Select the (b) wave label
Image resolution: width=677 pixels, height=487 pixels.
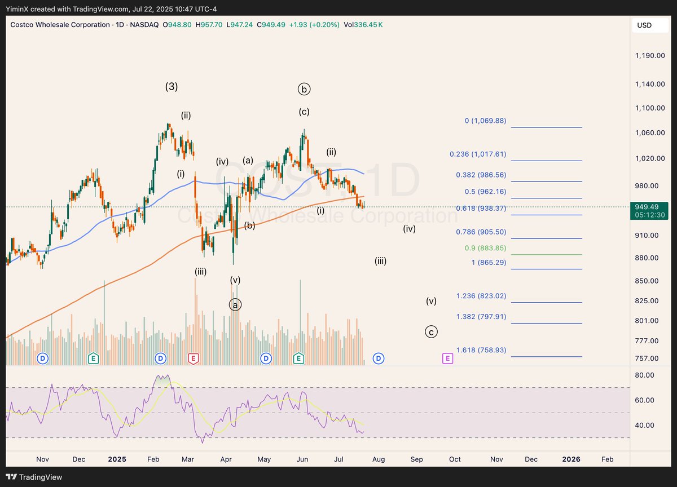click(x=250, y=225)
